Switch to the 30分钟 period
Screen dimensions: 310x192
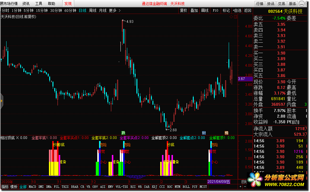point(56,10)
